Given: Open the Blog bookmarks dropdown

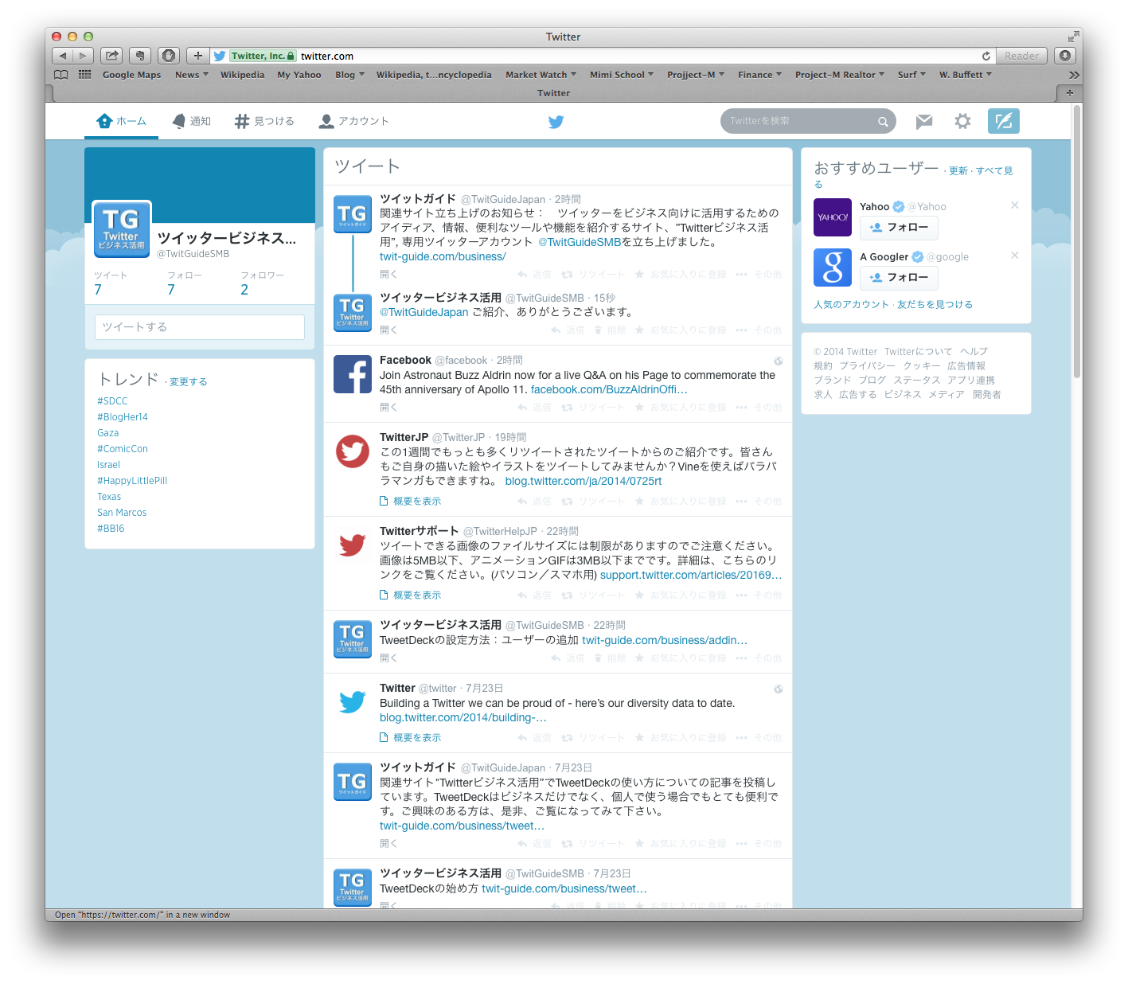Looking at the screenshot, I should pyautogui.click(x=349, y=75).
